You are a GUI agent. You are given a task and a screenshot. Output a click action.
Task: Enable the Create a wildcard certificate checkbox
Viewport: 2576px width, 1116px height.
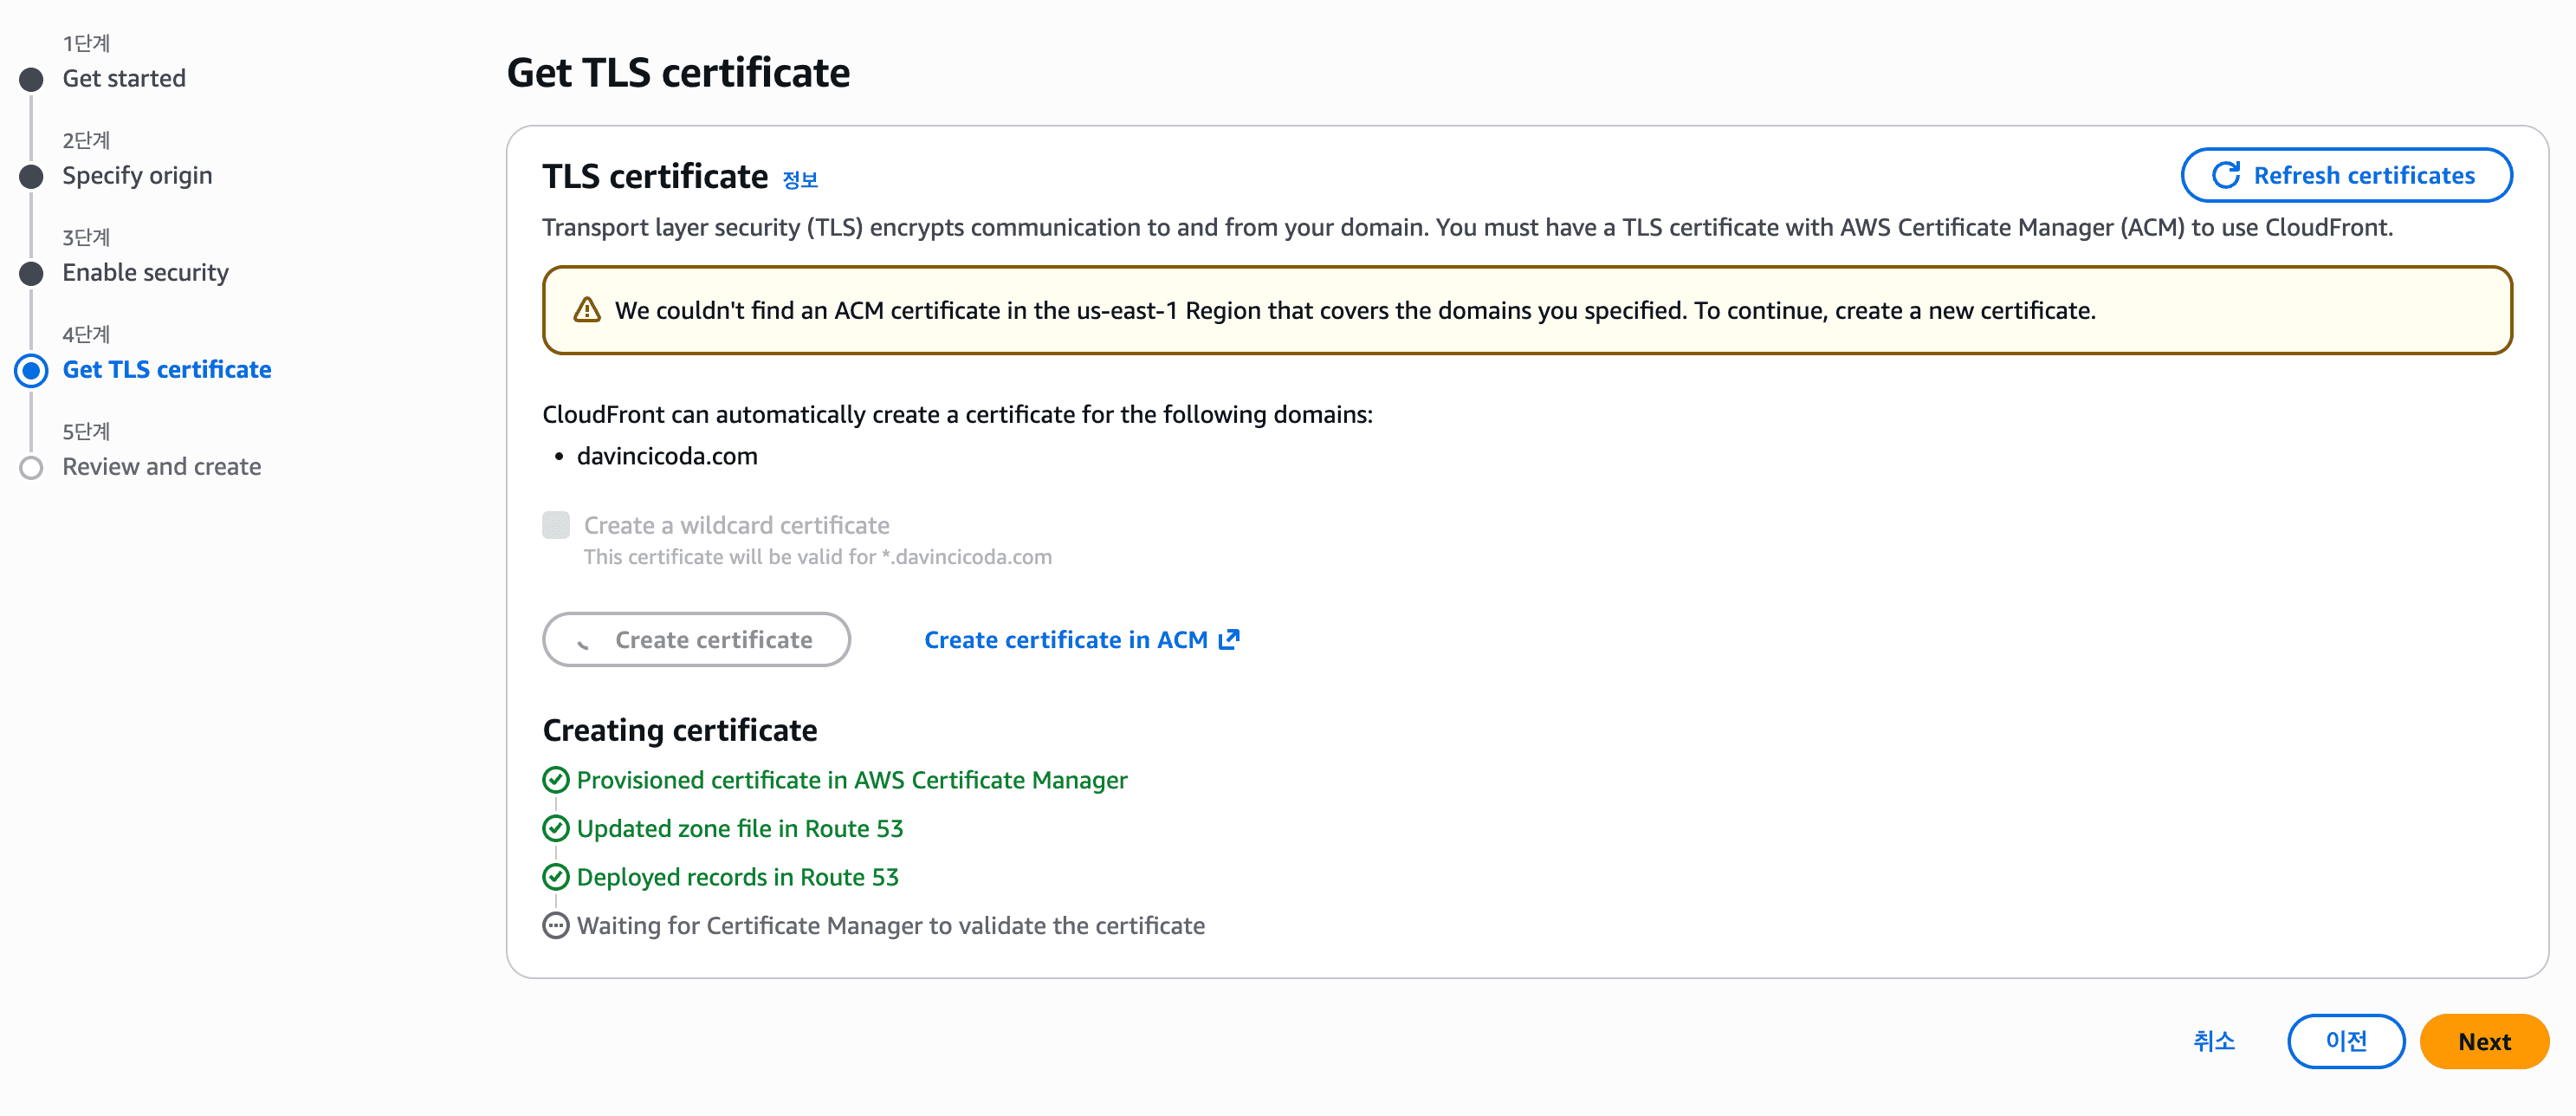click(x=556, y=524)
